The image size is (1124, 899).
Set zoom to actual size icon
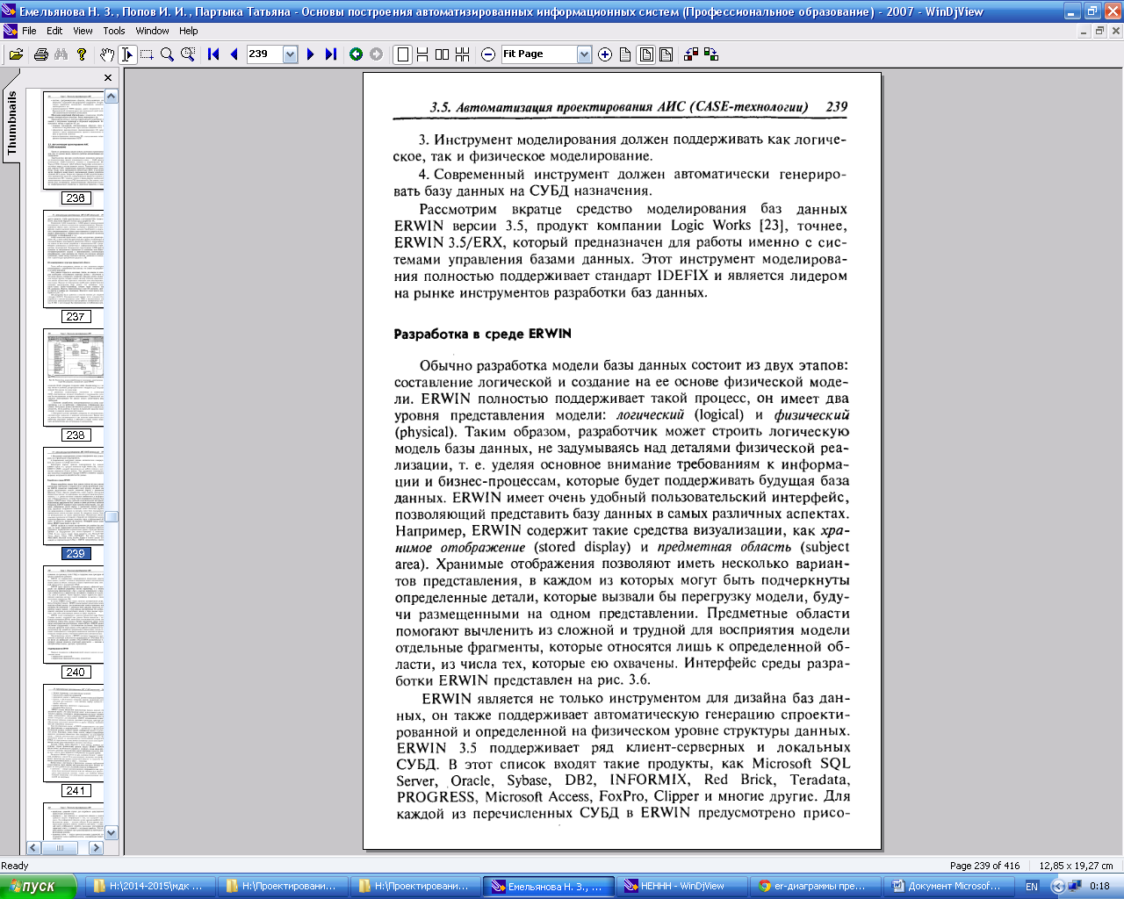pyautogui.click(x=625, y=54)
